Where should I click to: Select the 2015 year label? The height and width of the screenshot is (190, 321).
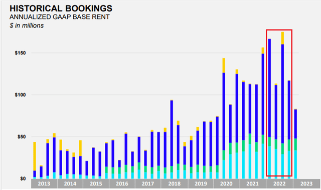click(x=96, y=183)
